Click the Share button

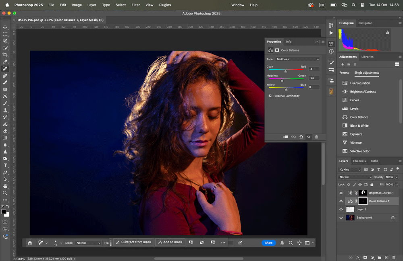[268, 243]
